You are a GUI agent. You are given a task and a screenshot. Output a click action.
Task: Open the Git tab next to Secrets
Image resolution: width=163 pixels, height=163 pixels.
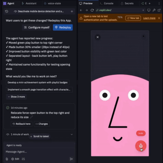144,3
